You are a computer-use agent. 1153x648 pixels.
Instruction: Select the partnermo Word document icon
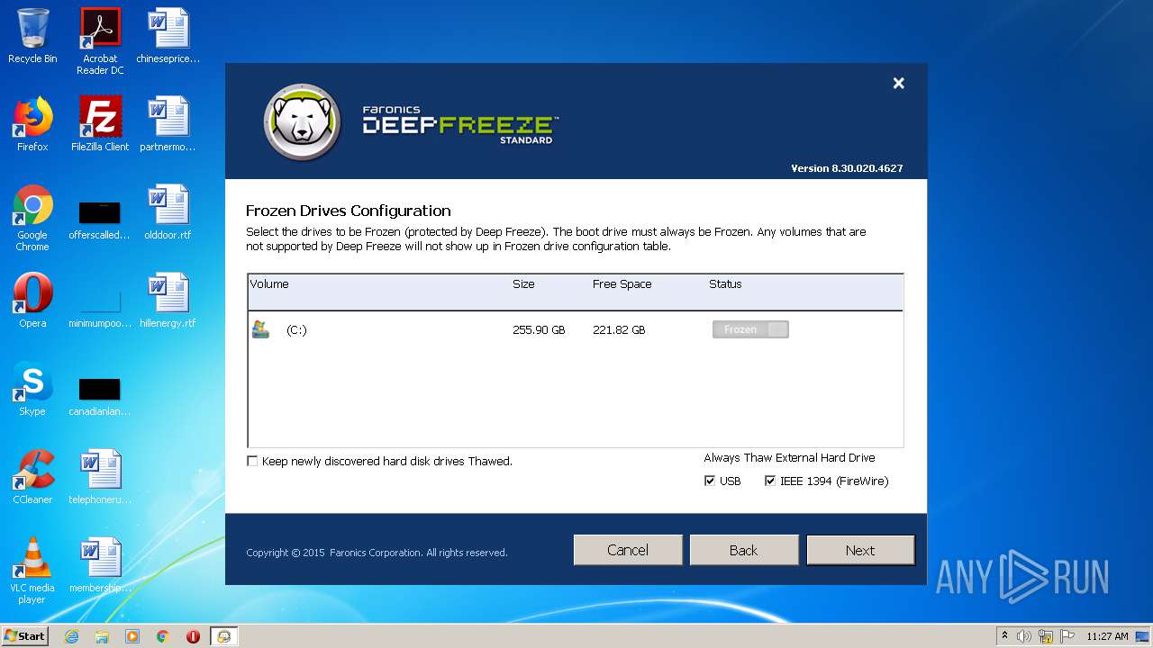168,124
